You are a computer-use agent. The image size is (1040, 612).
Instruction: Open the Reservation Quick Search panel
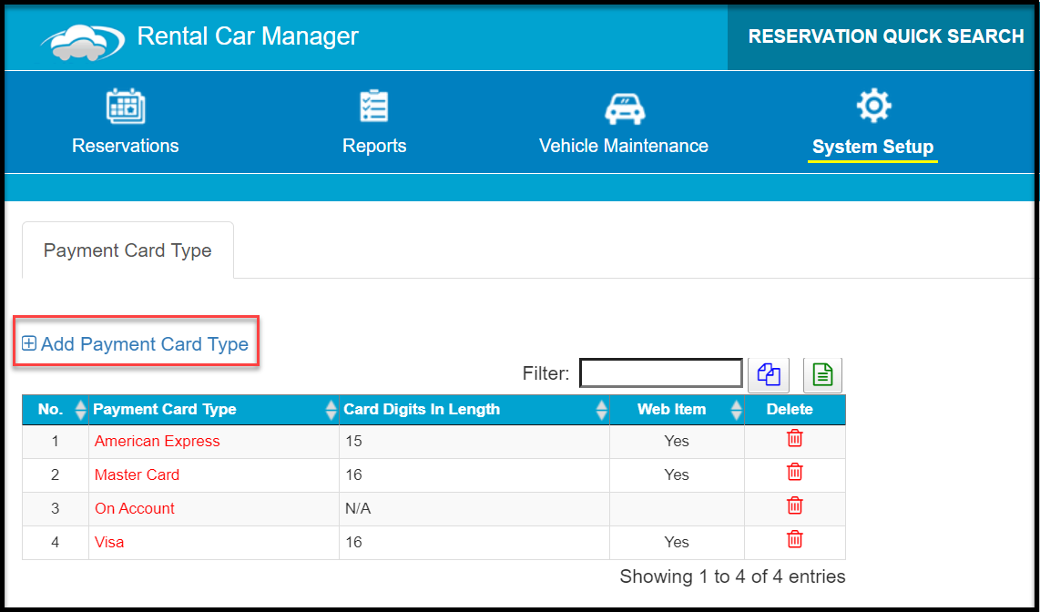coord(886,36)
